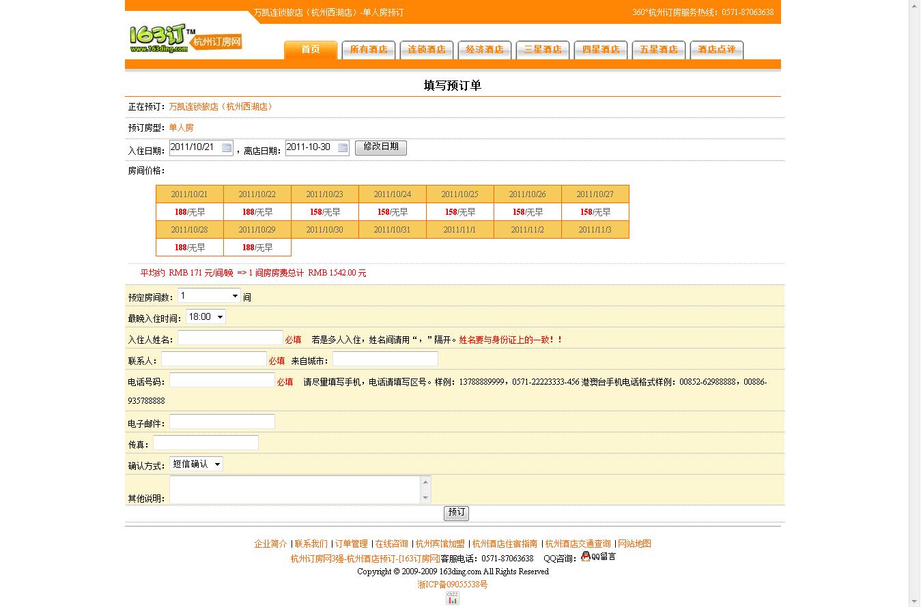Switch to the 五星酒店 tab
Viewport: 921px width, 607px height.
click(x=659, y=50)
